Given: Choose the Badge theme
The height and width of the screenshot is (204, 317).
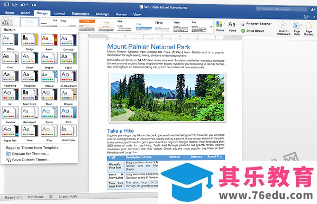Looking at the screenshot, I should pyautogui.click(x=30, y=40).
